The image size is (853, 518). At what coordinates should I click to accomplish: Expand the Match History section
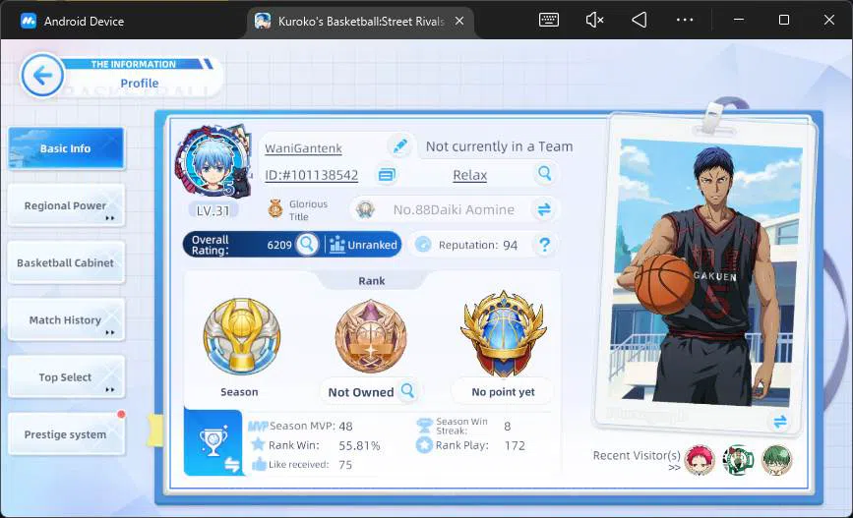pos(66,319)
